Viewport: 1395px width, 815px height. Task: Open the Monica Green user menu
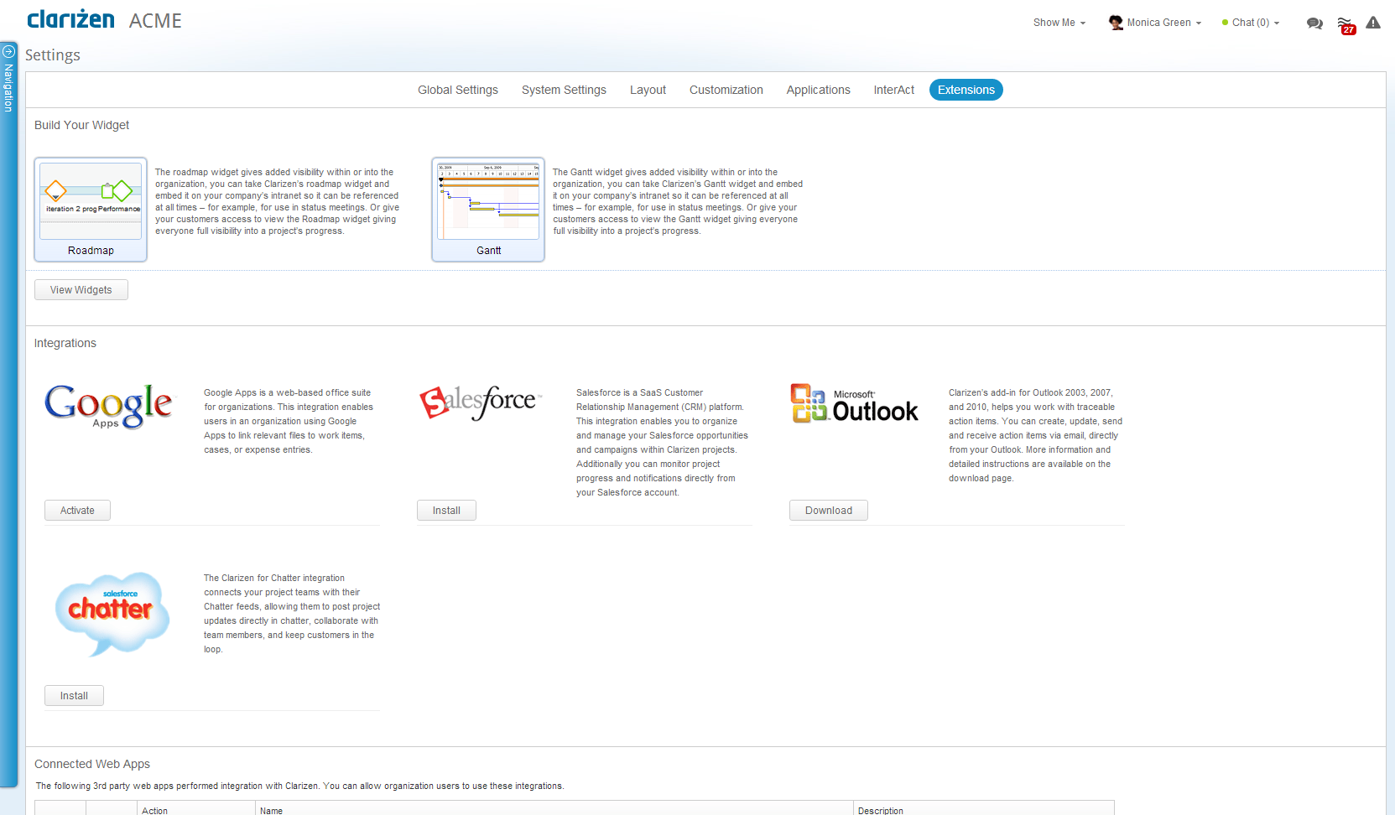click(1157, 23)
